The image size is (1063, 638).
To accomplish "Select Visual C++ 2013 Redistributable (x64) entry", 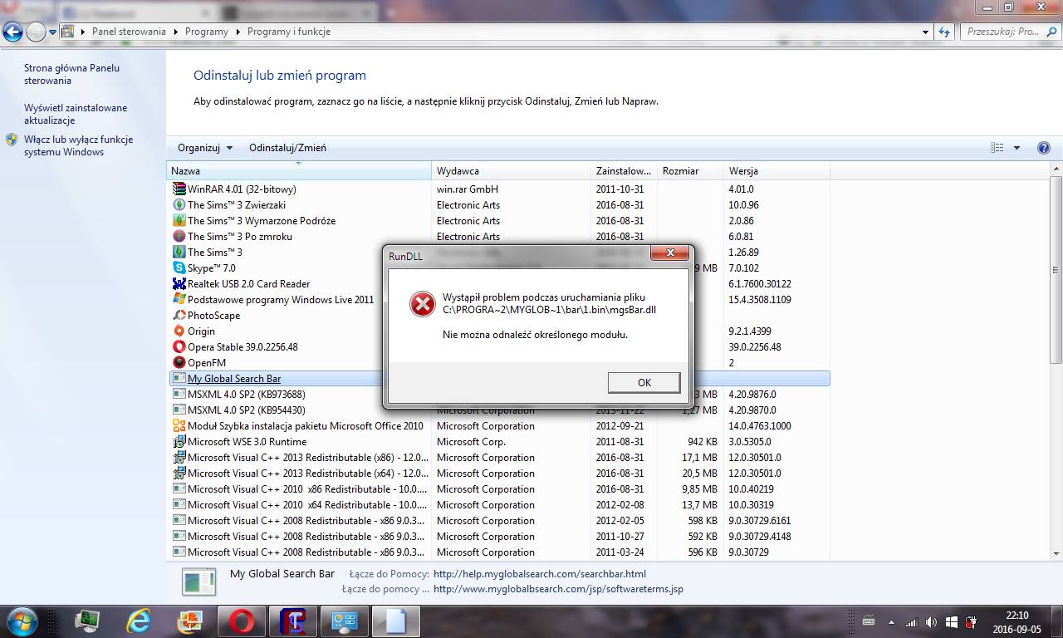I will pos(308,474).
